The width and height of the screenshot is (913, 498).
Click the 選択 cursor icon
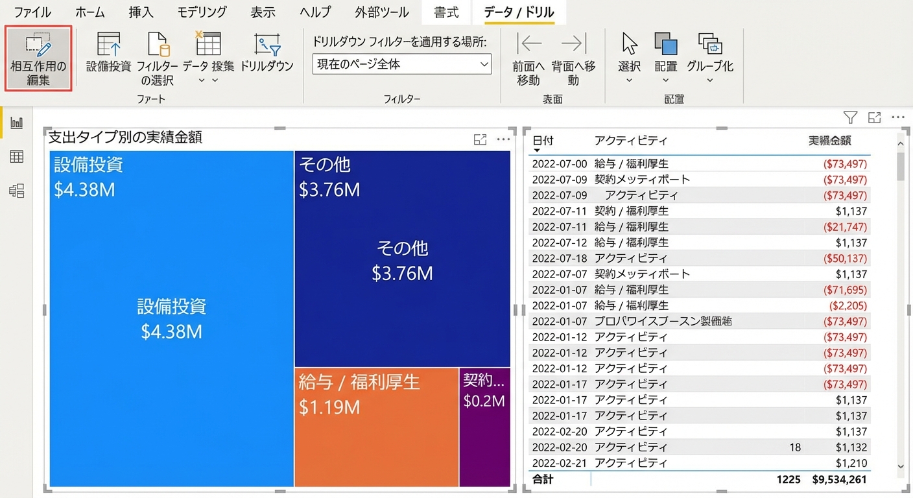pyautogui.click(x=629, y=43)
